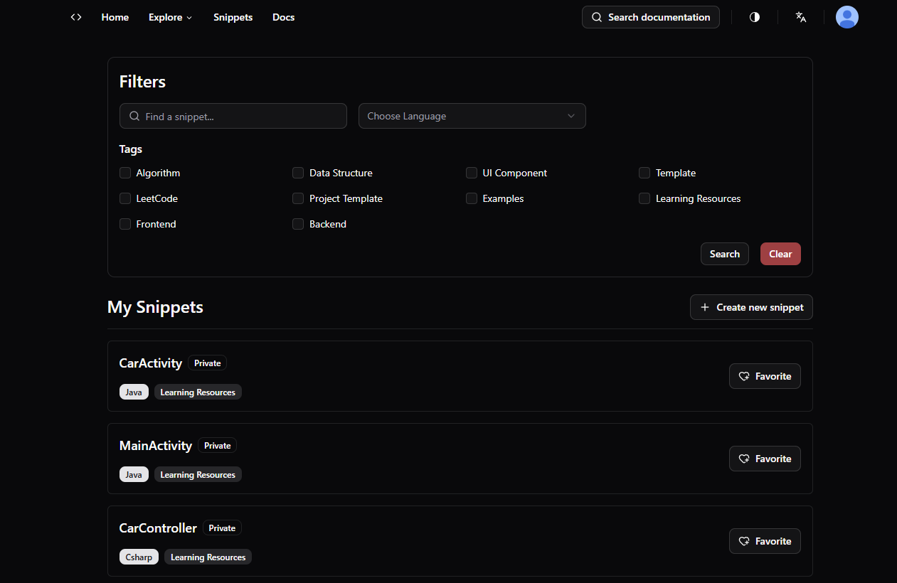Click the Private badge on MainActivity
Screen dimensions: 897x583
(218, 445)
